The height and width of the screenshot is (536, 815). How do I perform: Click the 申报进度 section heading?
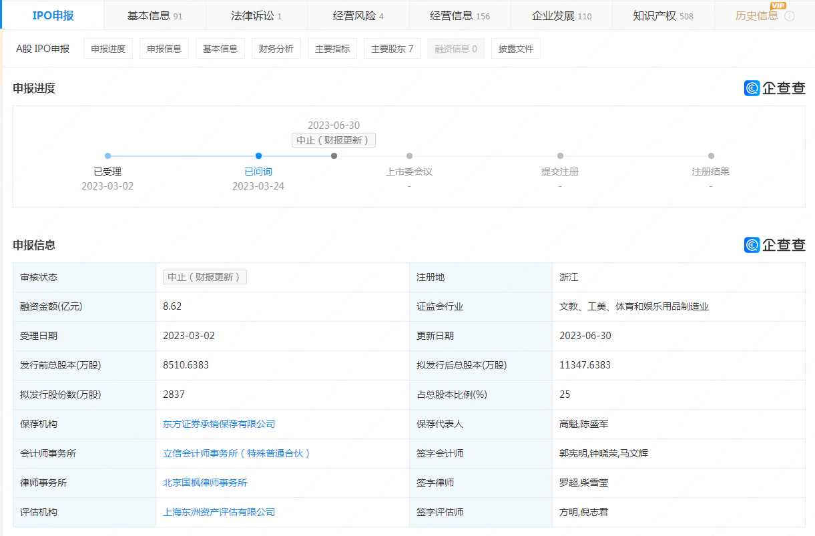34,88
